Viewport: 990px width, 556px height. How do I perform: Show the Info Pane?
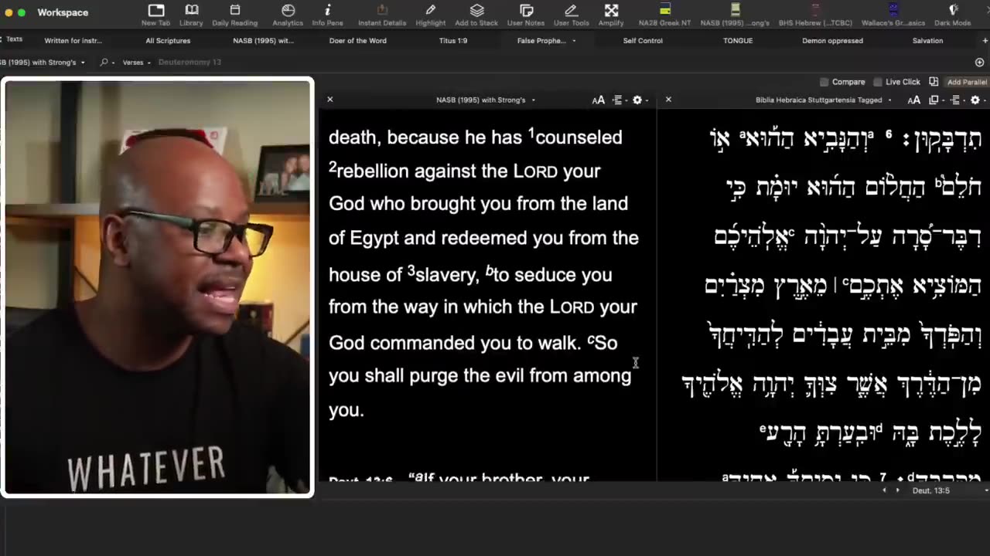tap(328, 14)
